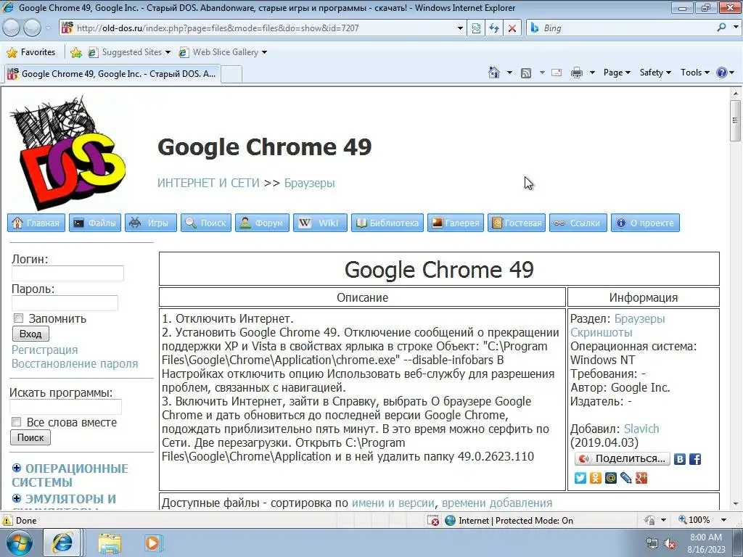Share via Mail.ru icon
743x557 pixels.
coord(611,478)
